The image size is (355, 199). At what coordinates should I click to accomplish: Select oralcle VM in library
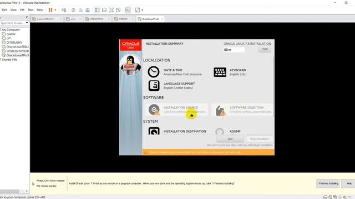[11, 34]
